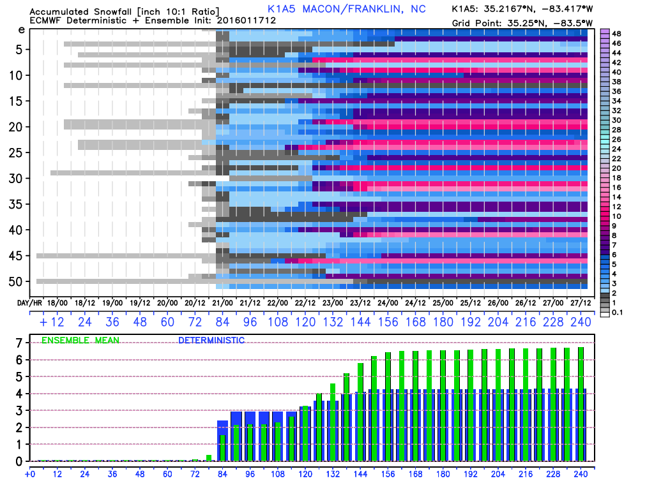The height and width of the screenshot is (490, 654).
Task: Select the 26/00 date tick label
Action: pos(498,303)
